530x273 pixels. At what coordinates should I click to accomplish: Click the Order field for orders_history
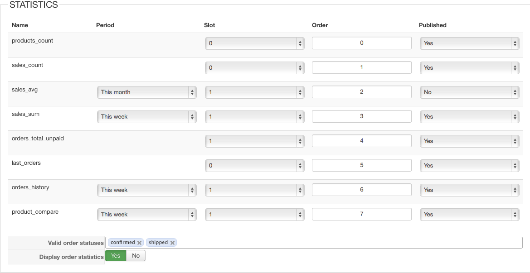point(361,190)
